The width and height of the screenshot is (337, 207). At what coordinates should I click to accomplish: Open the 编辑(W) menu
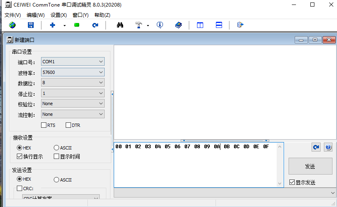pyautogui.click(x=35, y=15)
